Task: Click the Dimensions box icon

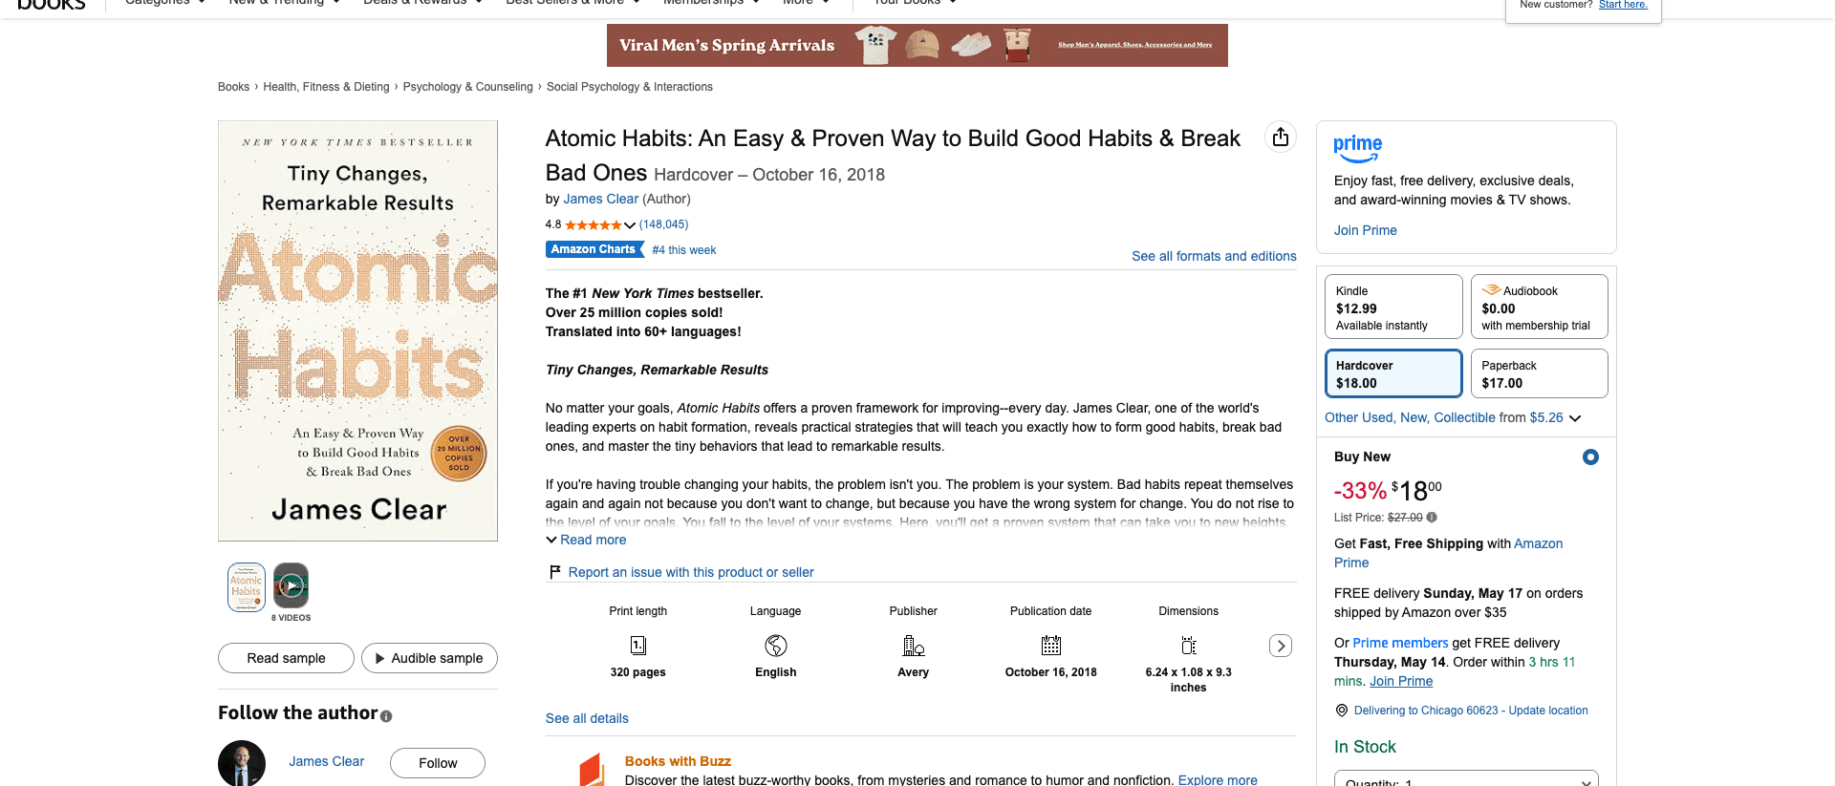Action: pos(1189,646)
